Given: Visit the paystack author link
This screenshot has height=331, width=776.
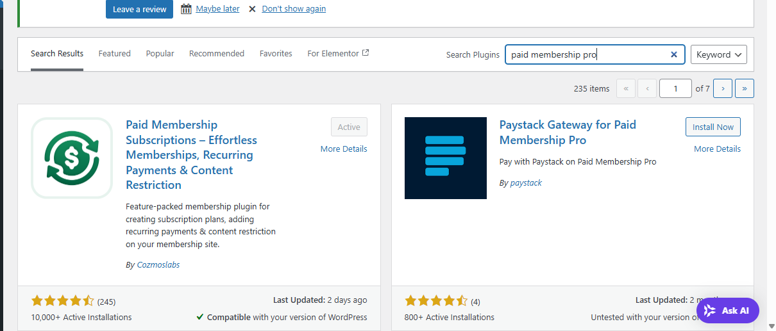Looking at the screenshot, I should point(526,182).
